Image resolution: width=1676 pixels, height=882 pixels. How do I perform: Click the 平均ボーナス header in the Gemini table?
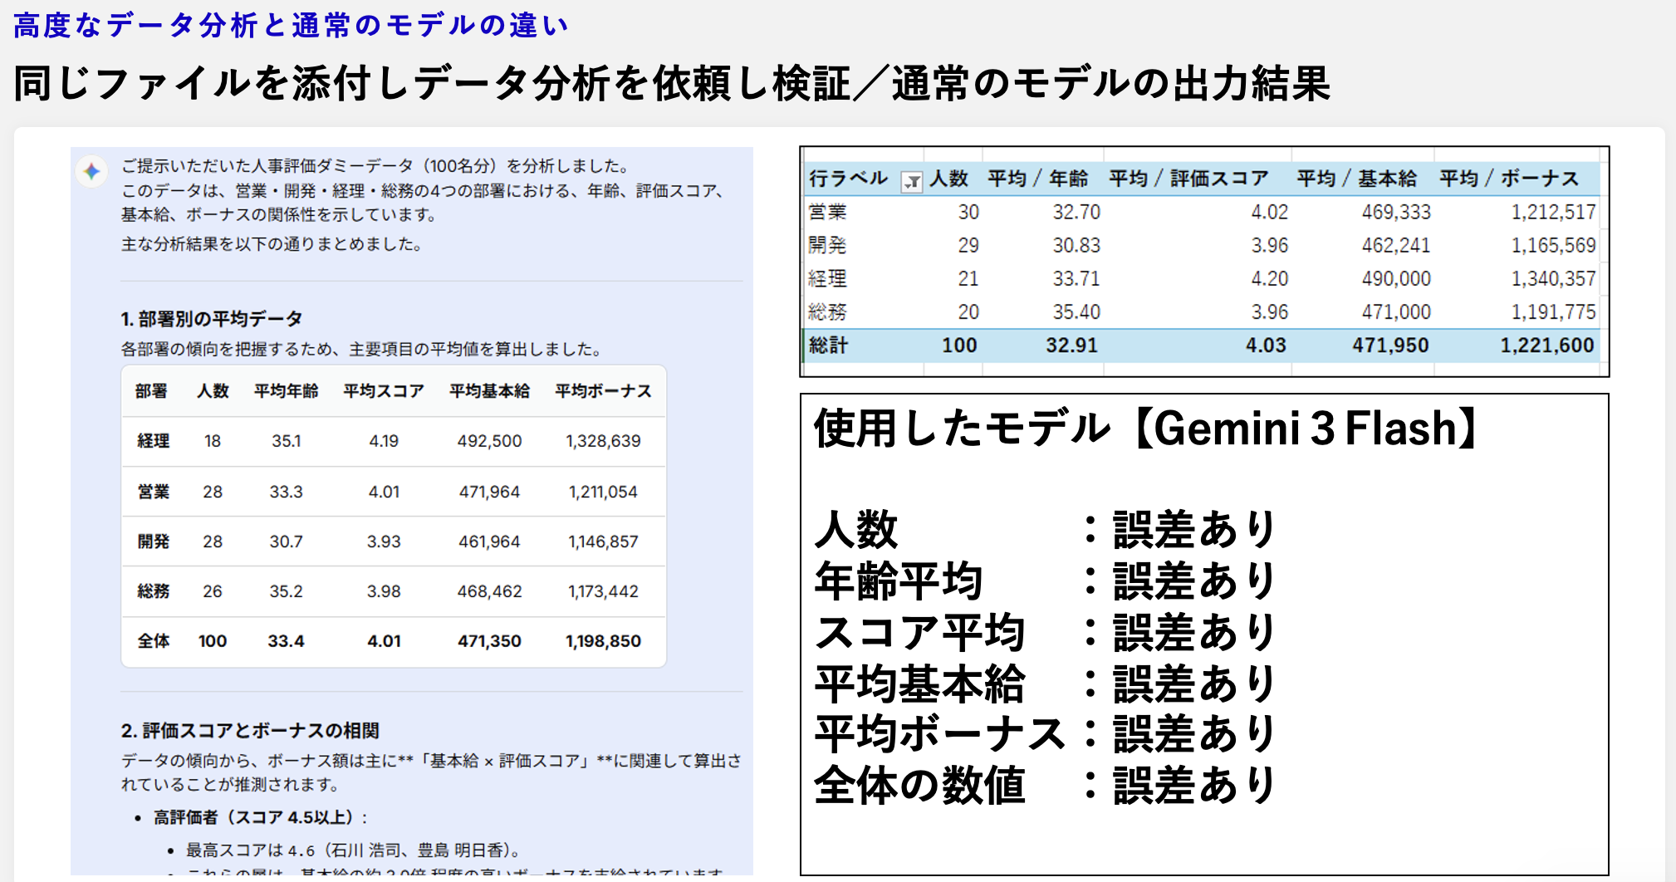click(x=603, y=391)
